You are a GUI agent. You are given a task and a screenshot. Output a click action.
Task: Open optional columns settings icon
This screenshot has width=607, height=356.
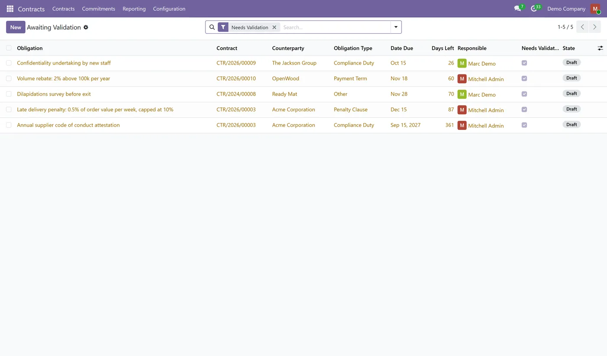[x=600, y=48]
